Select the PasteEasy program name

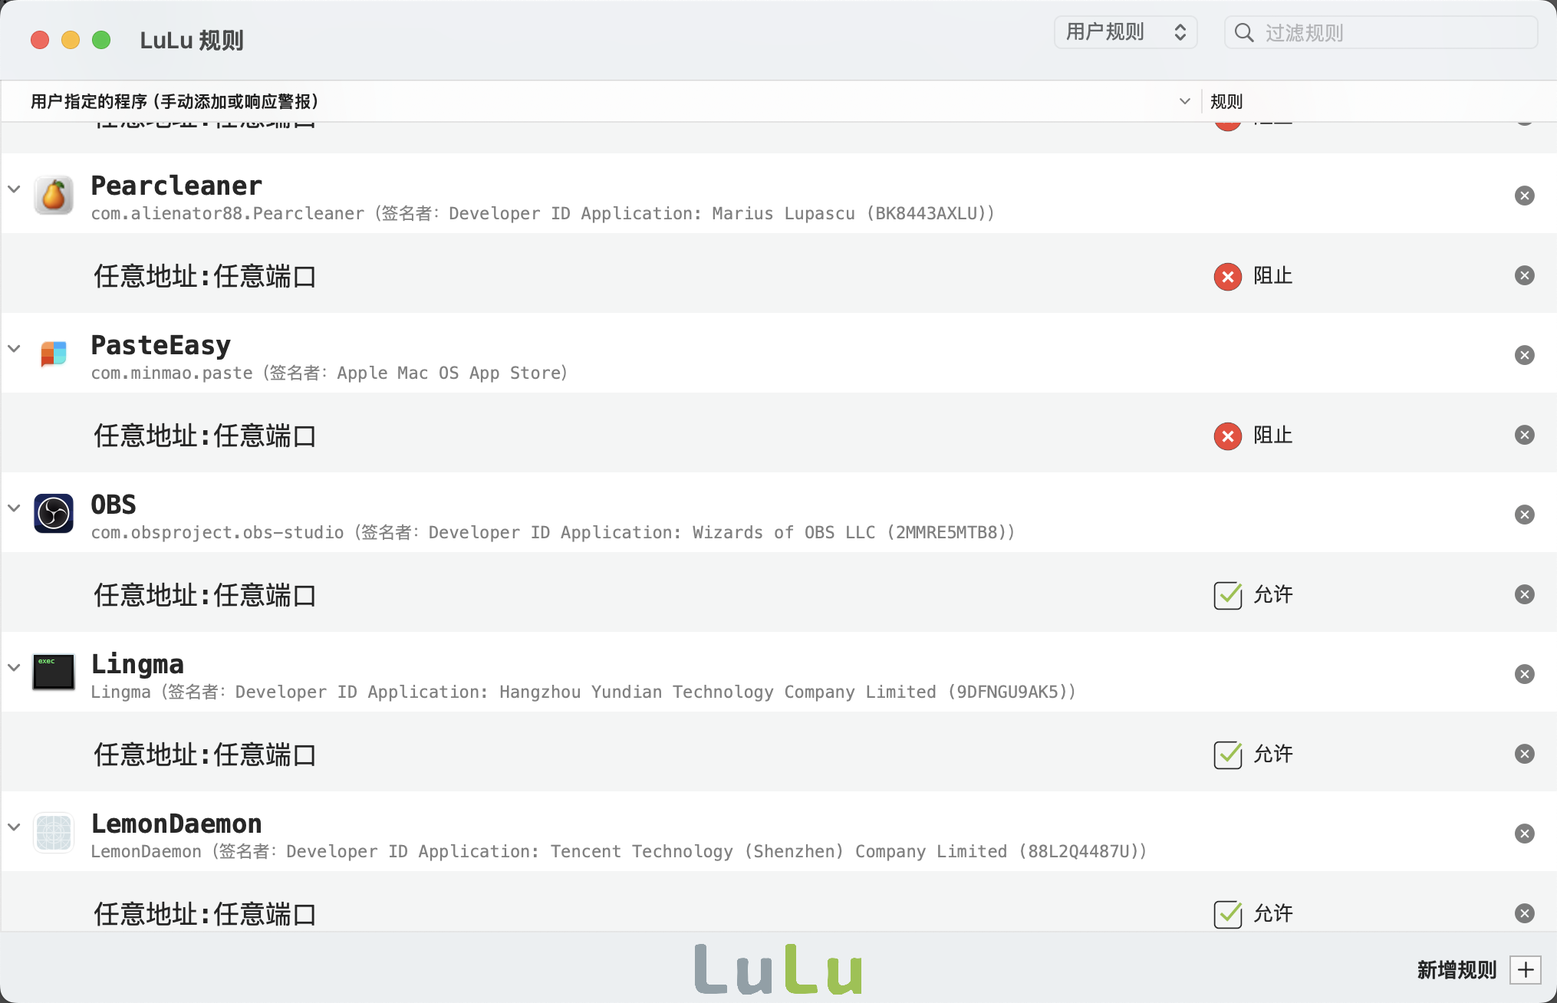point(161,345)
